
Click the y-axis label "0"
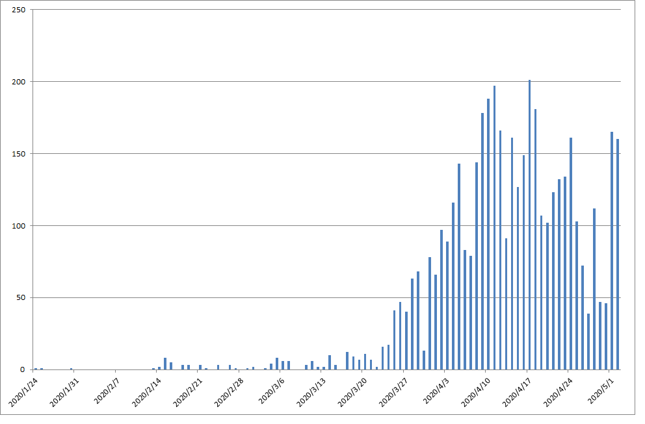point(23,369)
